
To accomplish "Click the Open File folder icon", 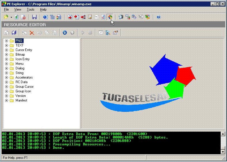I will pos(6,17).
